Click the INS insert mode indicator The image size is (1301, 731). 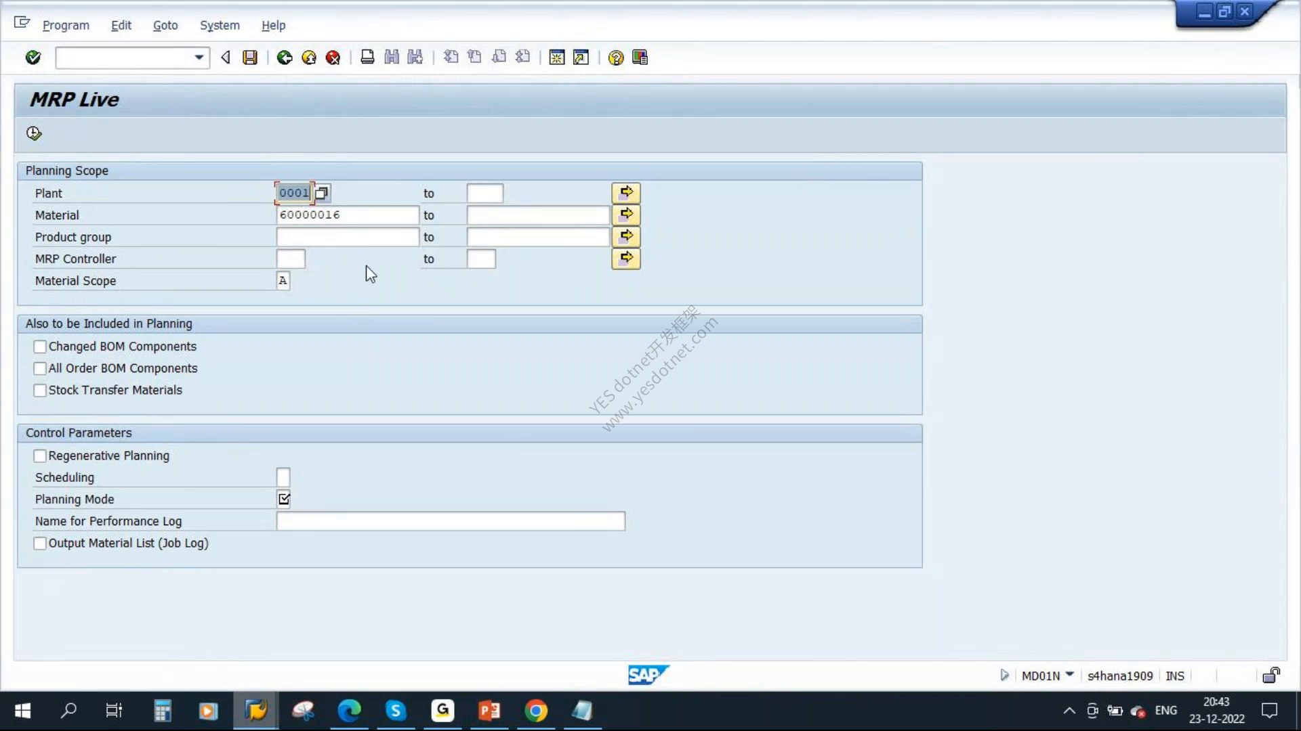(x=1175, y=675)
